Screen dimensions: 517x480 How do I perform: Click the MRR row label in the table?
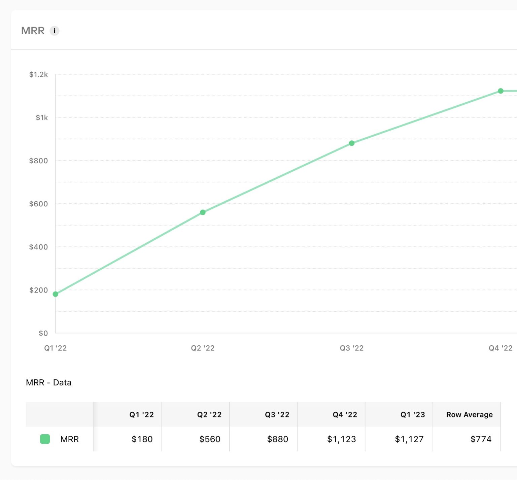pos(69,439)
